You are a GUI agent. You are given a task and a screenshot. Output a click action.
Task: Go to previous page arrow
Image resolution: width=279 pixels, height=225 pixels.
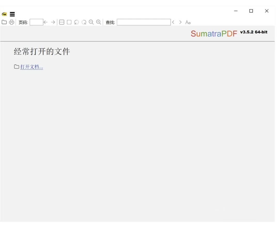pos(46,22)
